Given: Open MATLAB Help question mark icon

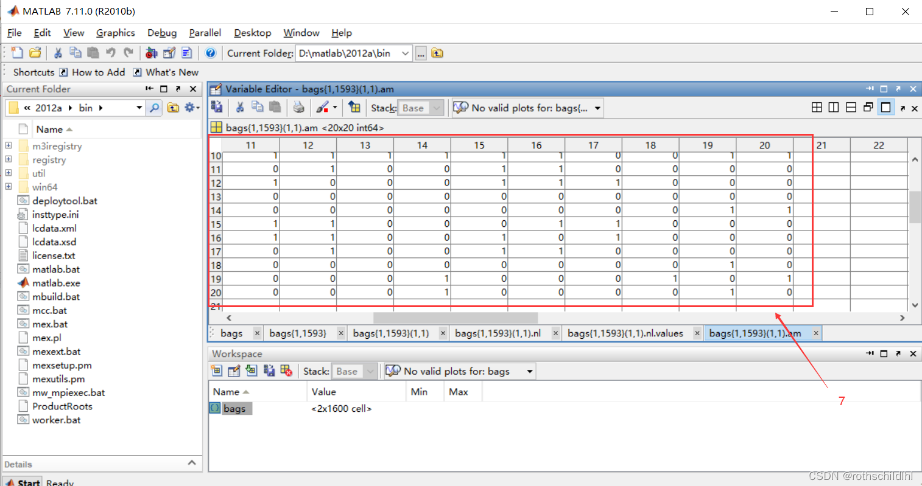Looking at the screenshot, I should [x=210, y=53].
